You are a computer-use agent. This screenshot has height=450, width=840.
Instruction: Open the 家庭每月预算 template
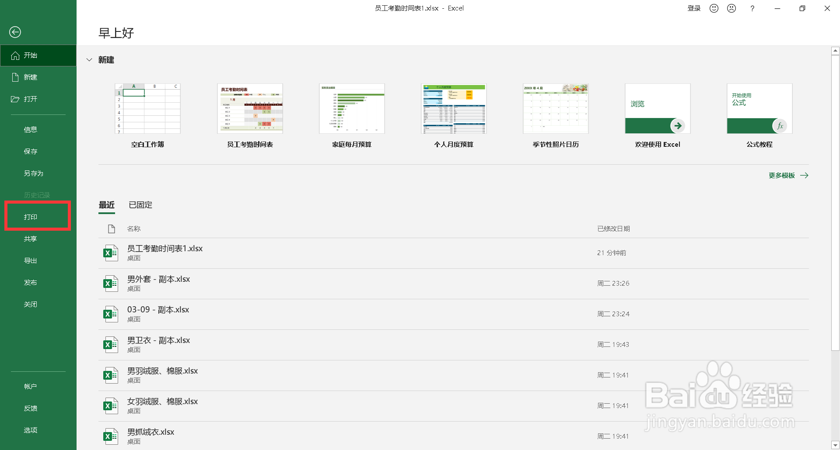[352, 109]
